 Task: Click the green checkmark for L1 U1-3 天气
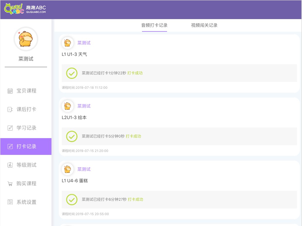72,73
